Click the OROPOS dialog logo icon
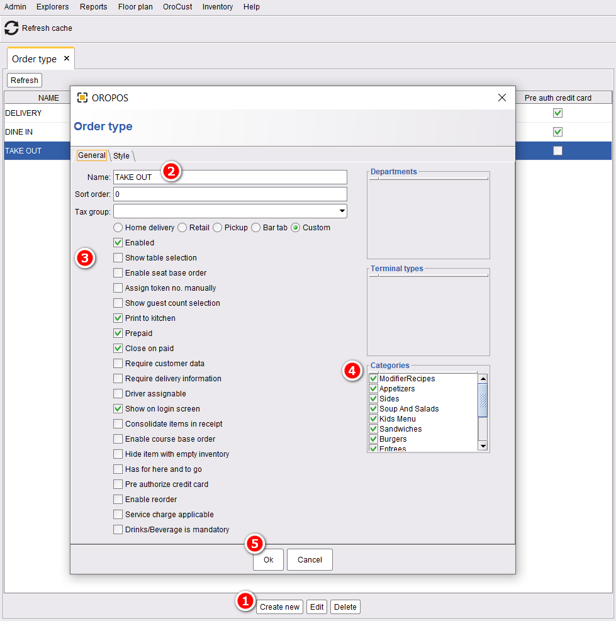The image size is (616, 621). pos(82,98)
